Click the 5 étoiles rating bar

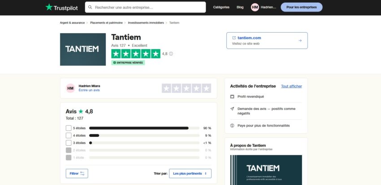tap(144, 128)
